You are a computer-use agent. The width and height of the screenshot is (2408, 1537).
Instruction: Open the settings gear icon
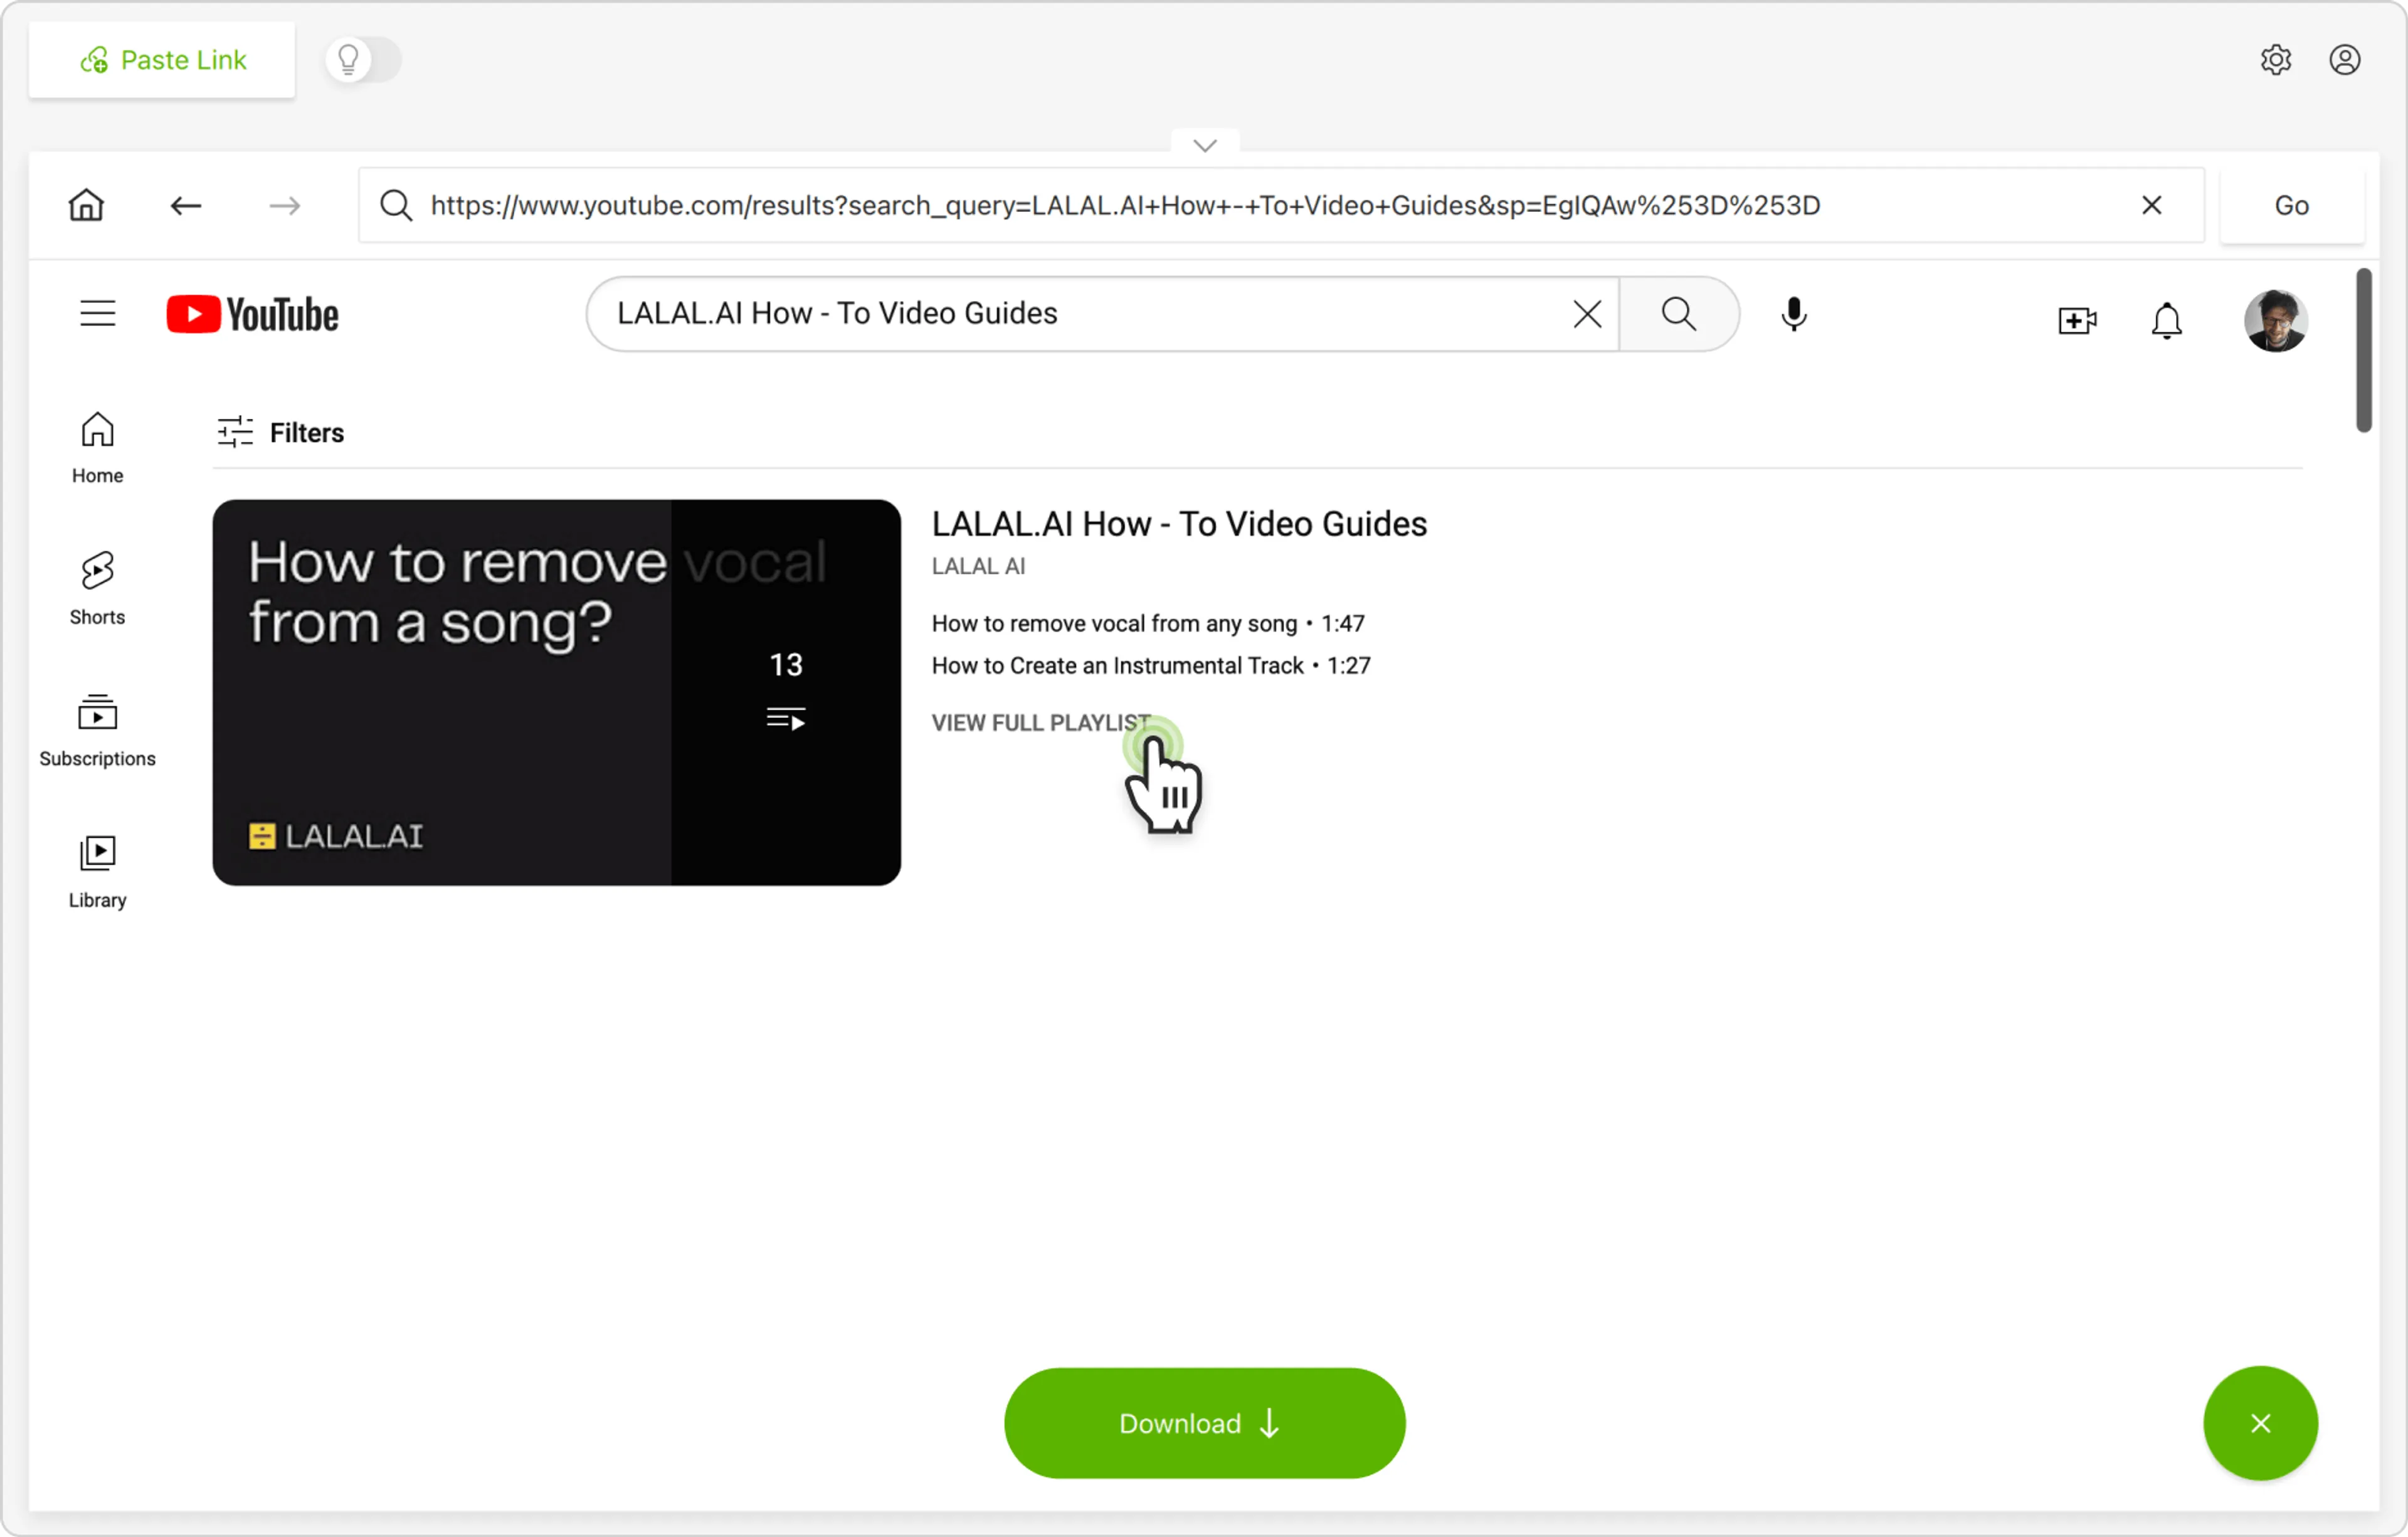point(2275,60)
